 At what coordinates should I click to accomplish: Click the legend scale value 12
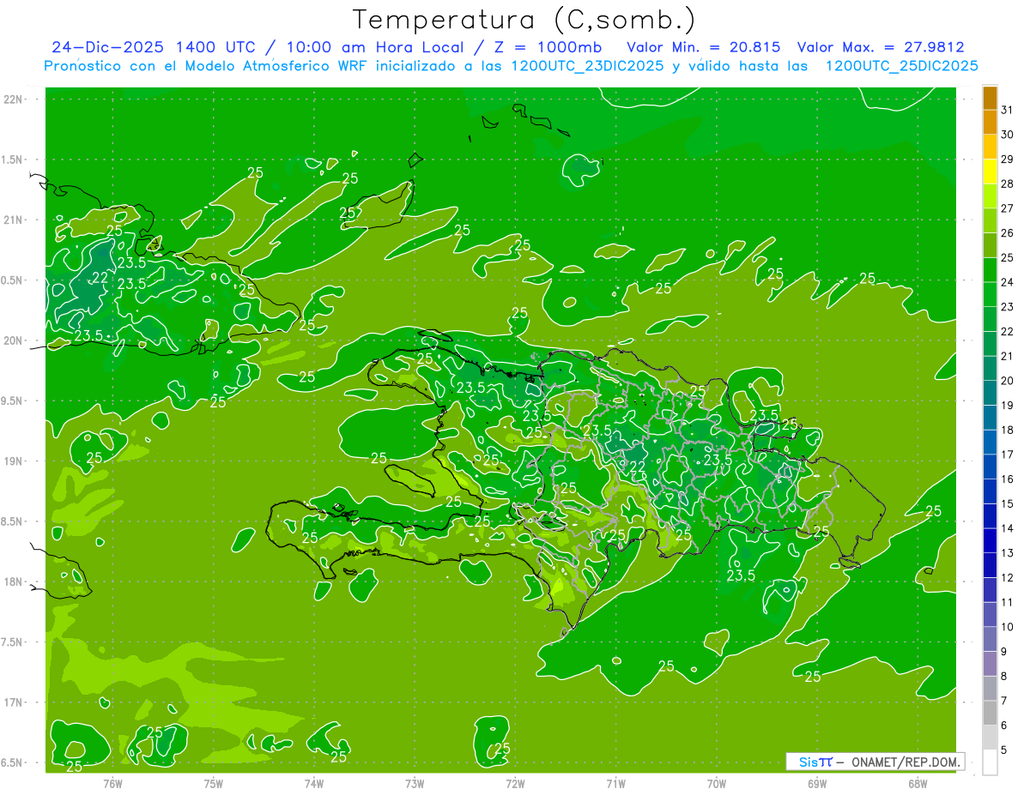tap(1008, 578)
